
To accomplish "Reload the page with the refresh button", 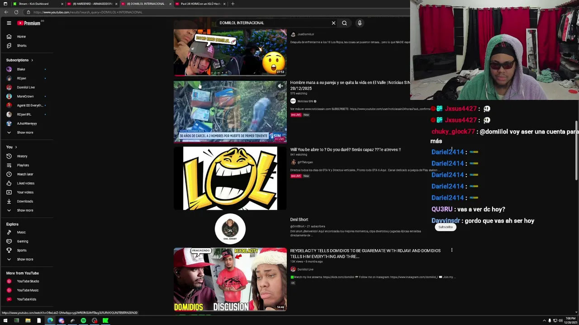I will pos(16,12).
